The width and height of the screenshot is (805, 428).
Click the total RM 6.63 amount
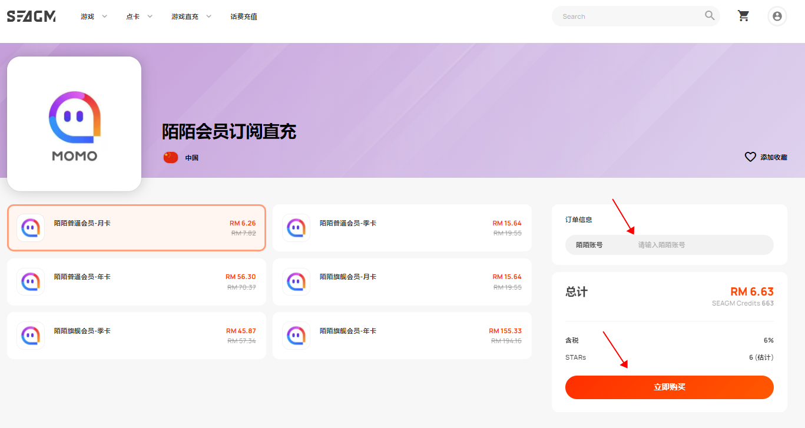point(752,291)
